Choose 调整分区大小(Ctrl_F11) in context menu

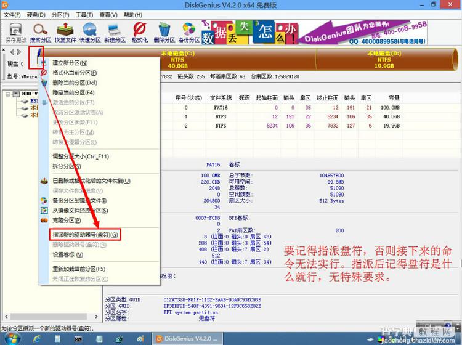coord(81,156)
